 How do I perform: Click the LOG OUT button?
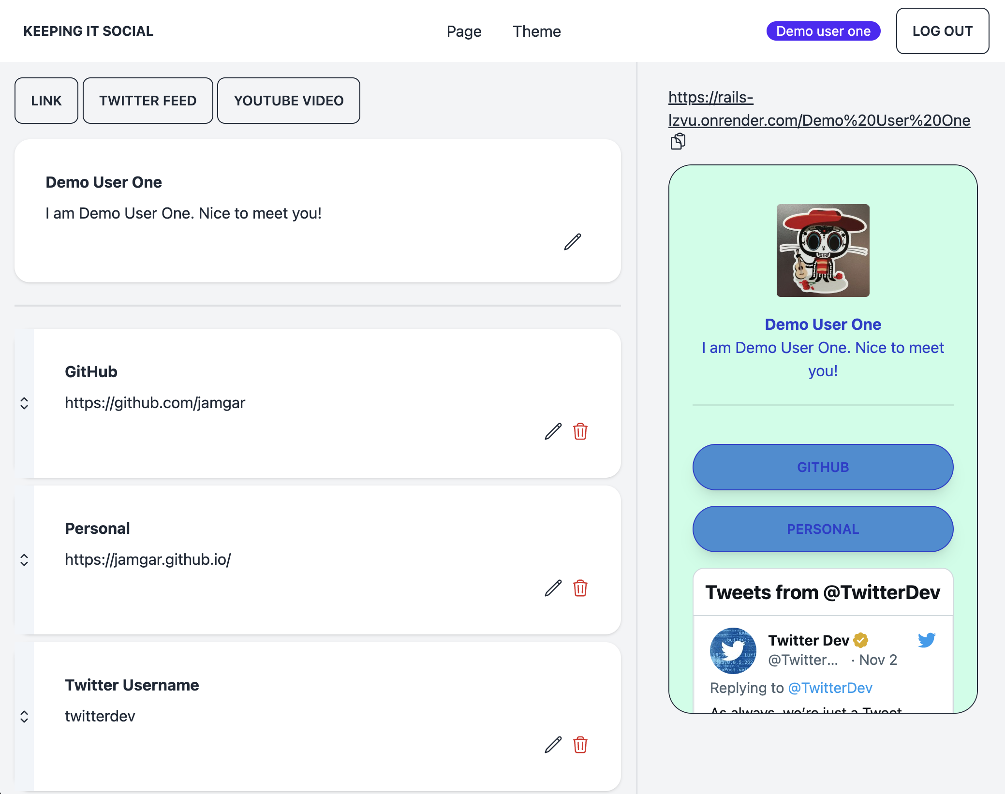(x=942, y=32)
